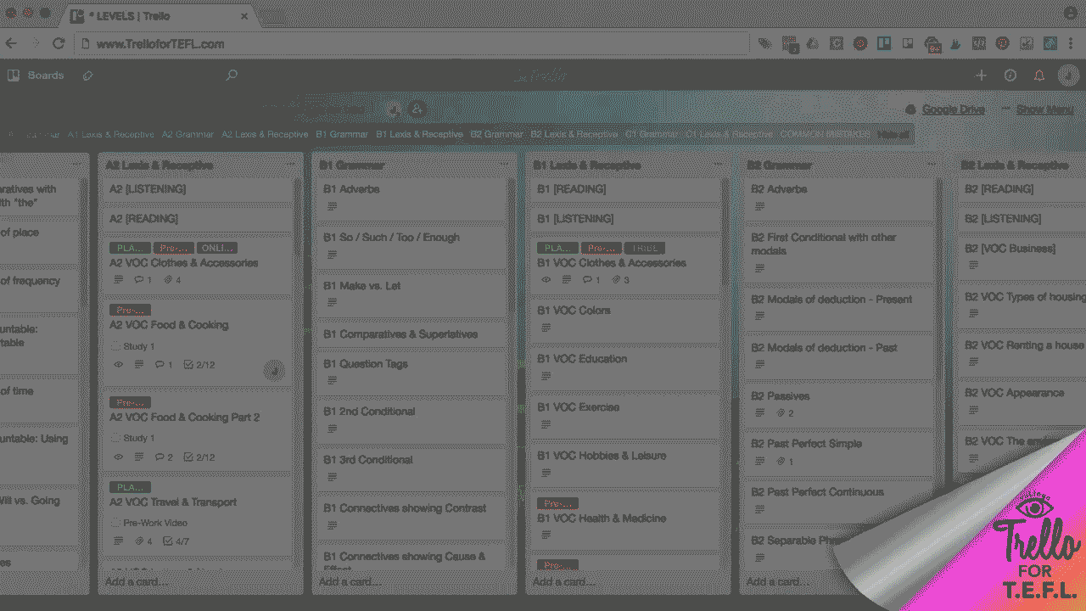Click checklist 4/7 badge on A2 VOC Travel & Transport
Screen dimensions: 1086x611
(176, 541)
